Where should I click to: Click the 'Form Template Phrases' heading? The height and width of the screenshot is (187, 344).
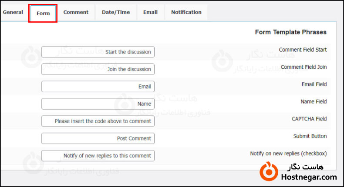pyautogui.click(x=290, y=32)
